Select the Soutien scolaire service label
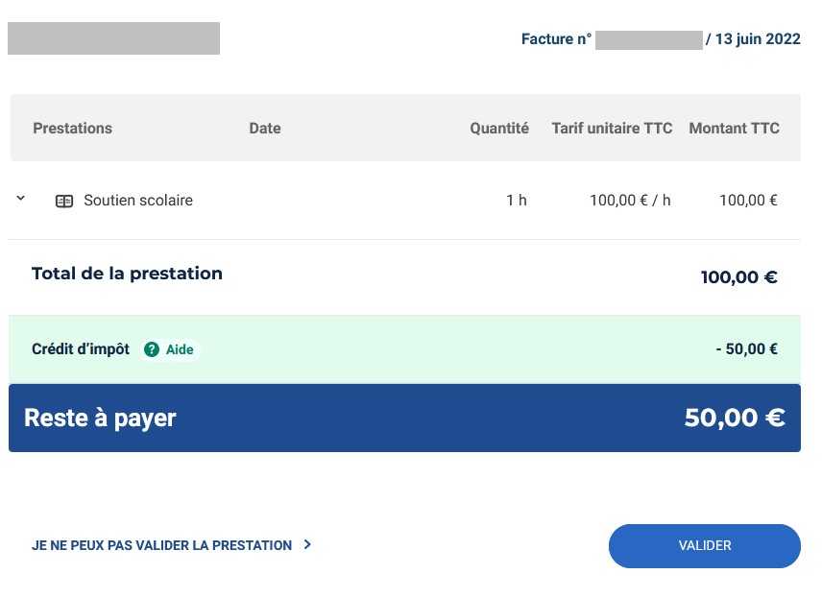822x598 pixels. [x=138, y=201]
